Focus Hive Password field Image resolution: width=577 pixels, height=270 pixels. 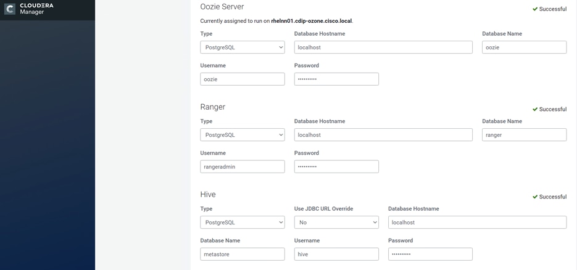click(430, 254)
